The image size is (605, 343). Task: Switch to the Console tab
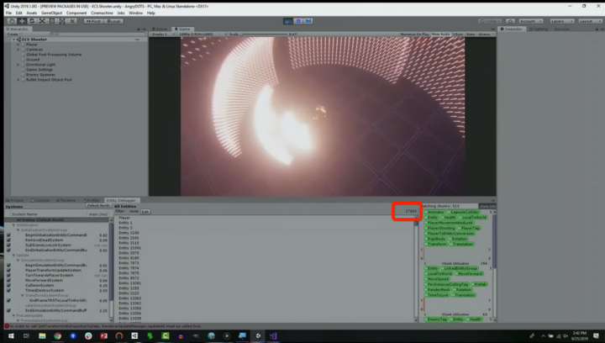point(40,200)
